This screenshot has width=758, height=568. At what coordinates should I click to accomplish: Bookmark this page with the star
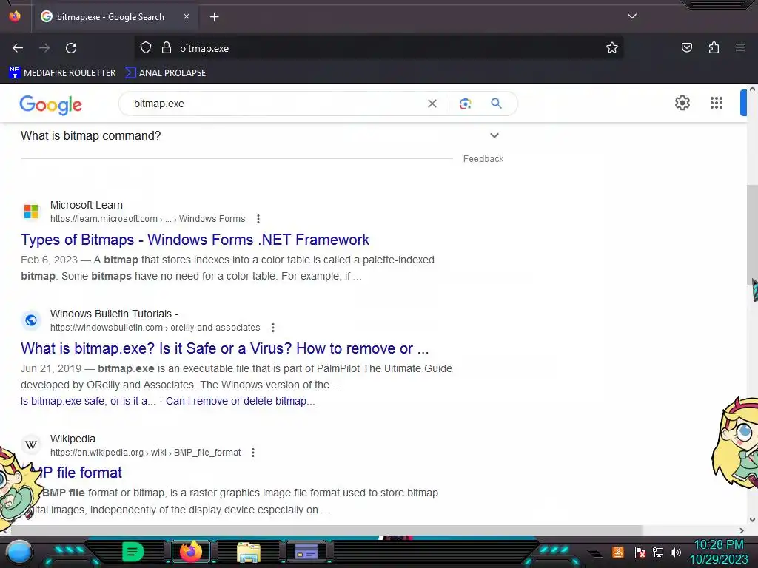coord(612,47)
